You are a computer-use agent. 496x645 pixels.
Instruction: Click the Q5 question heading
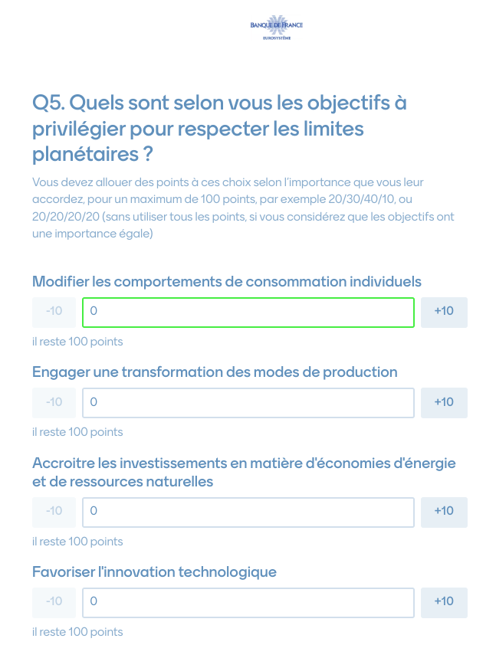coord(219,128)
